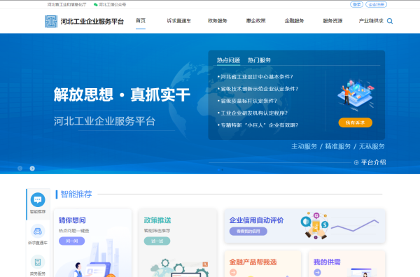This screenshot has height=277, width=420.
Task: Open the 产业链供求 navigation menu
Action: (371, 21)
